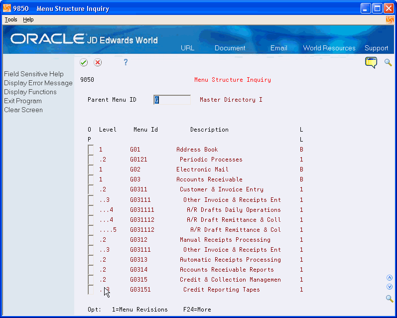Click the 'Level' column header
This screenshot has height=318, width=397.
click(x=108, y=130)
